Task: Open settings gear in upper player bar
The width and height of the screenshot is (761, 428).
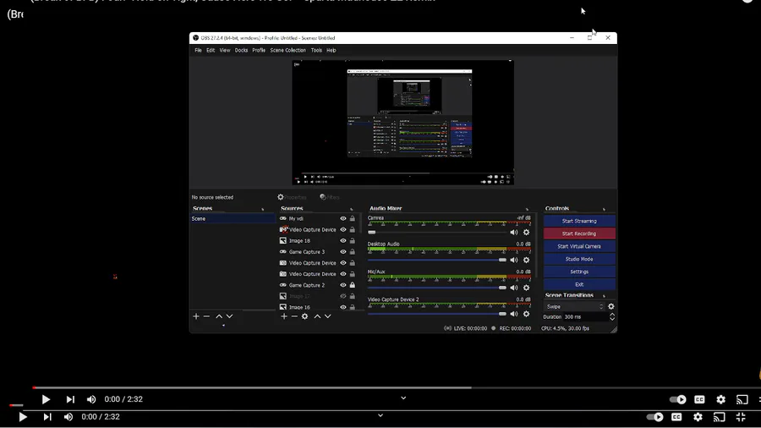Action: pos(720,399)
